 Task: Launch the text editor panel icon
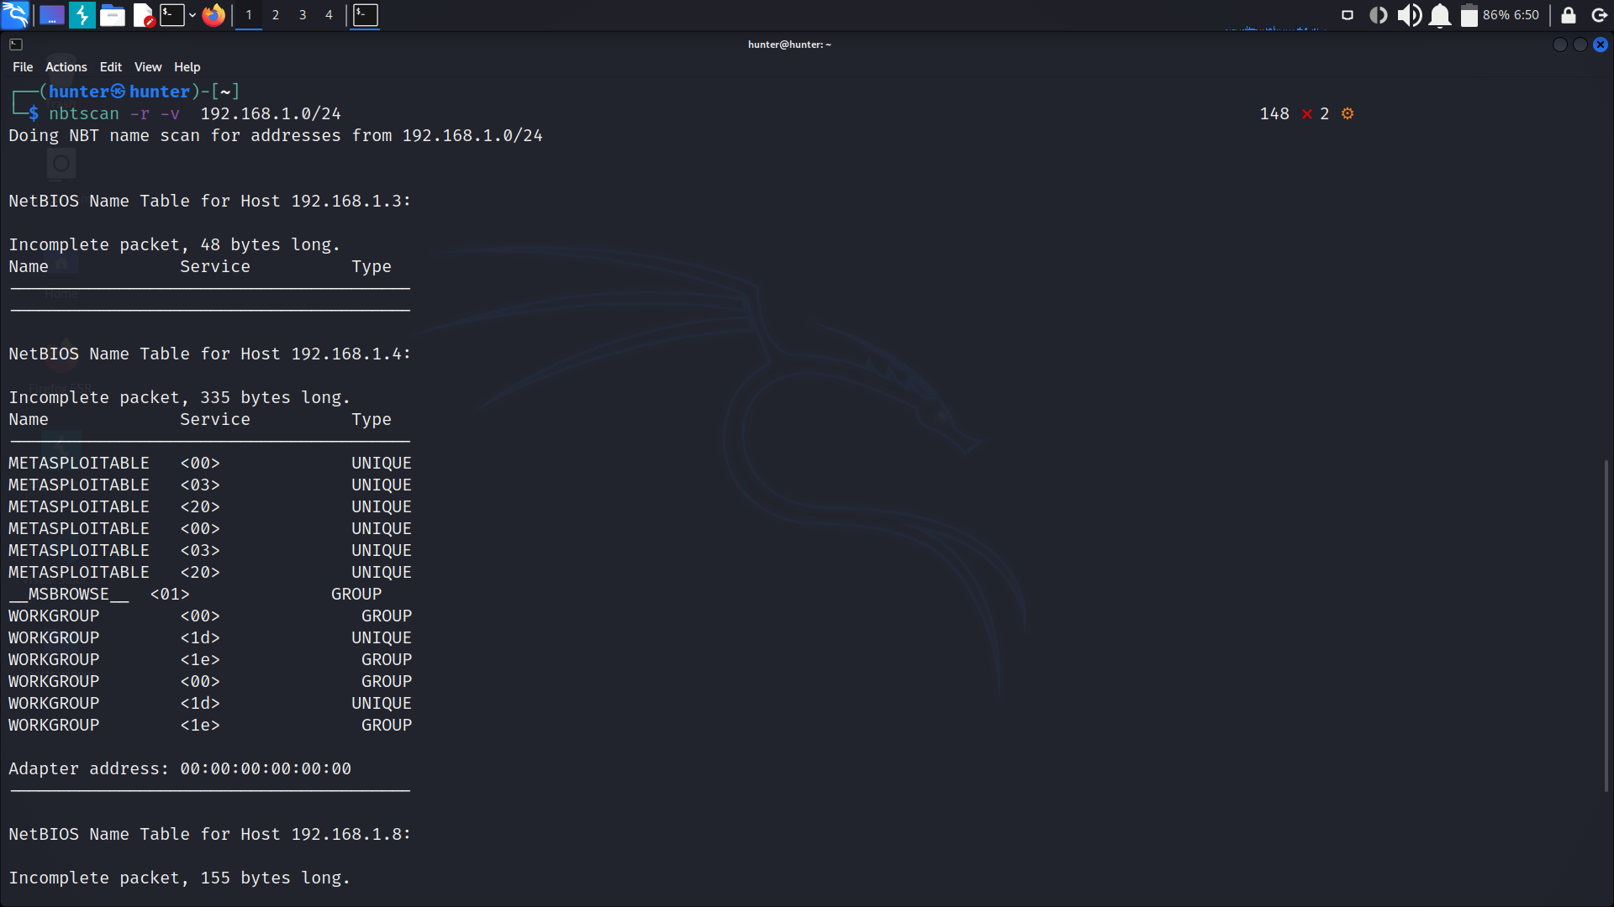(x=143, y=14)
